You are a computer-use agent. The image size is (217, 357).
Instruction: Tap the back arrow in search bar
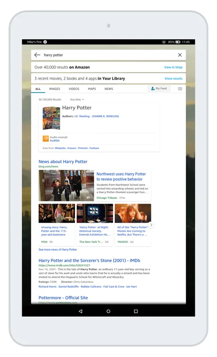pyautogui.click(x=38, y=55)
